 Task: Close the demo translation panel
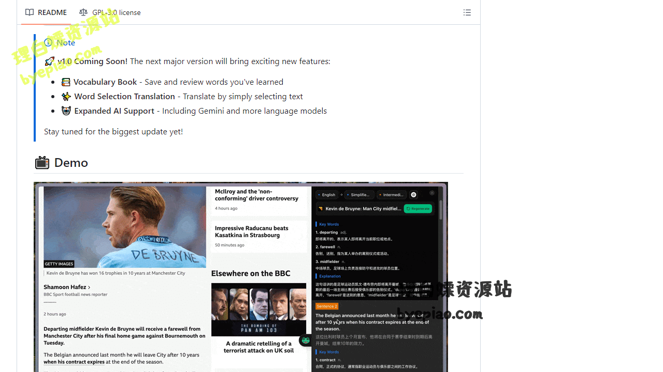point(432,193)
